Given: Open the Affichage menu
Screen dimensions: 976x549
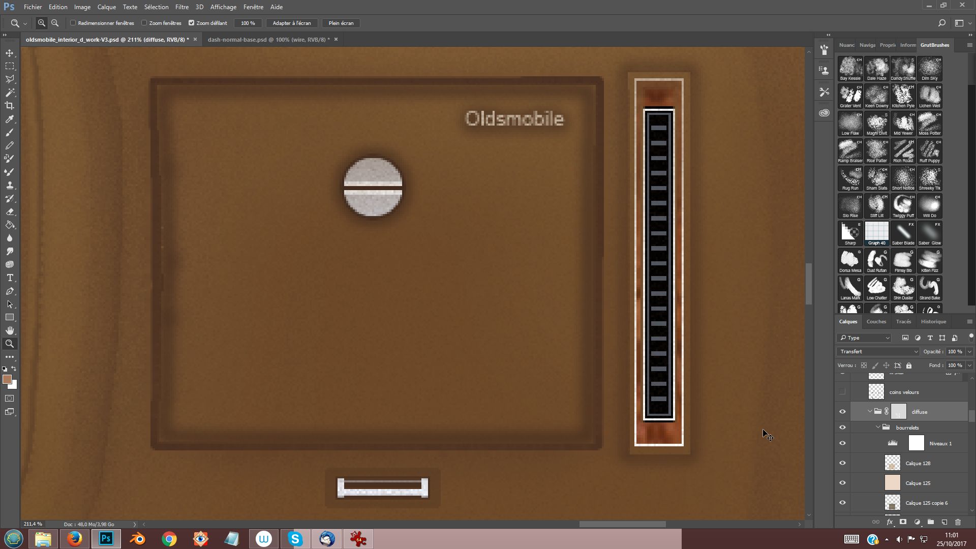Looking at the screenshot, I should pyautogui.click(x=223, y=7).
